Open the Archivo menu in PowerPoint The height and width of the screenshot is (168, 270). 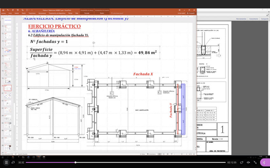click(x=4, y=13)
